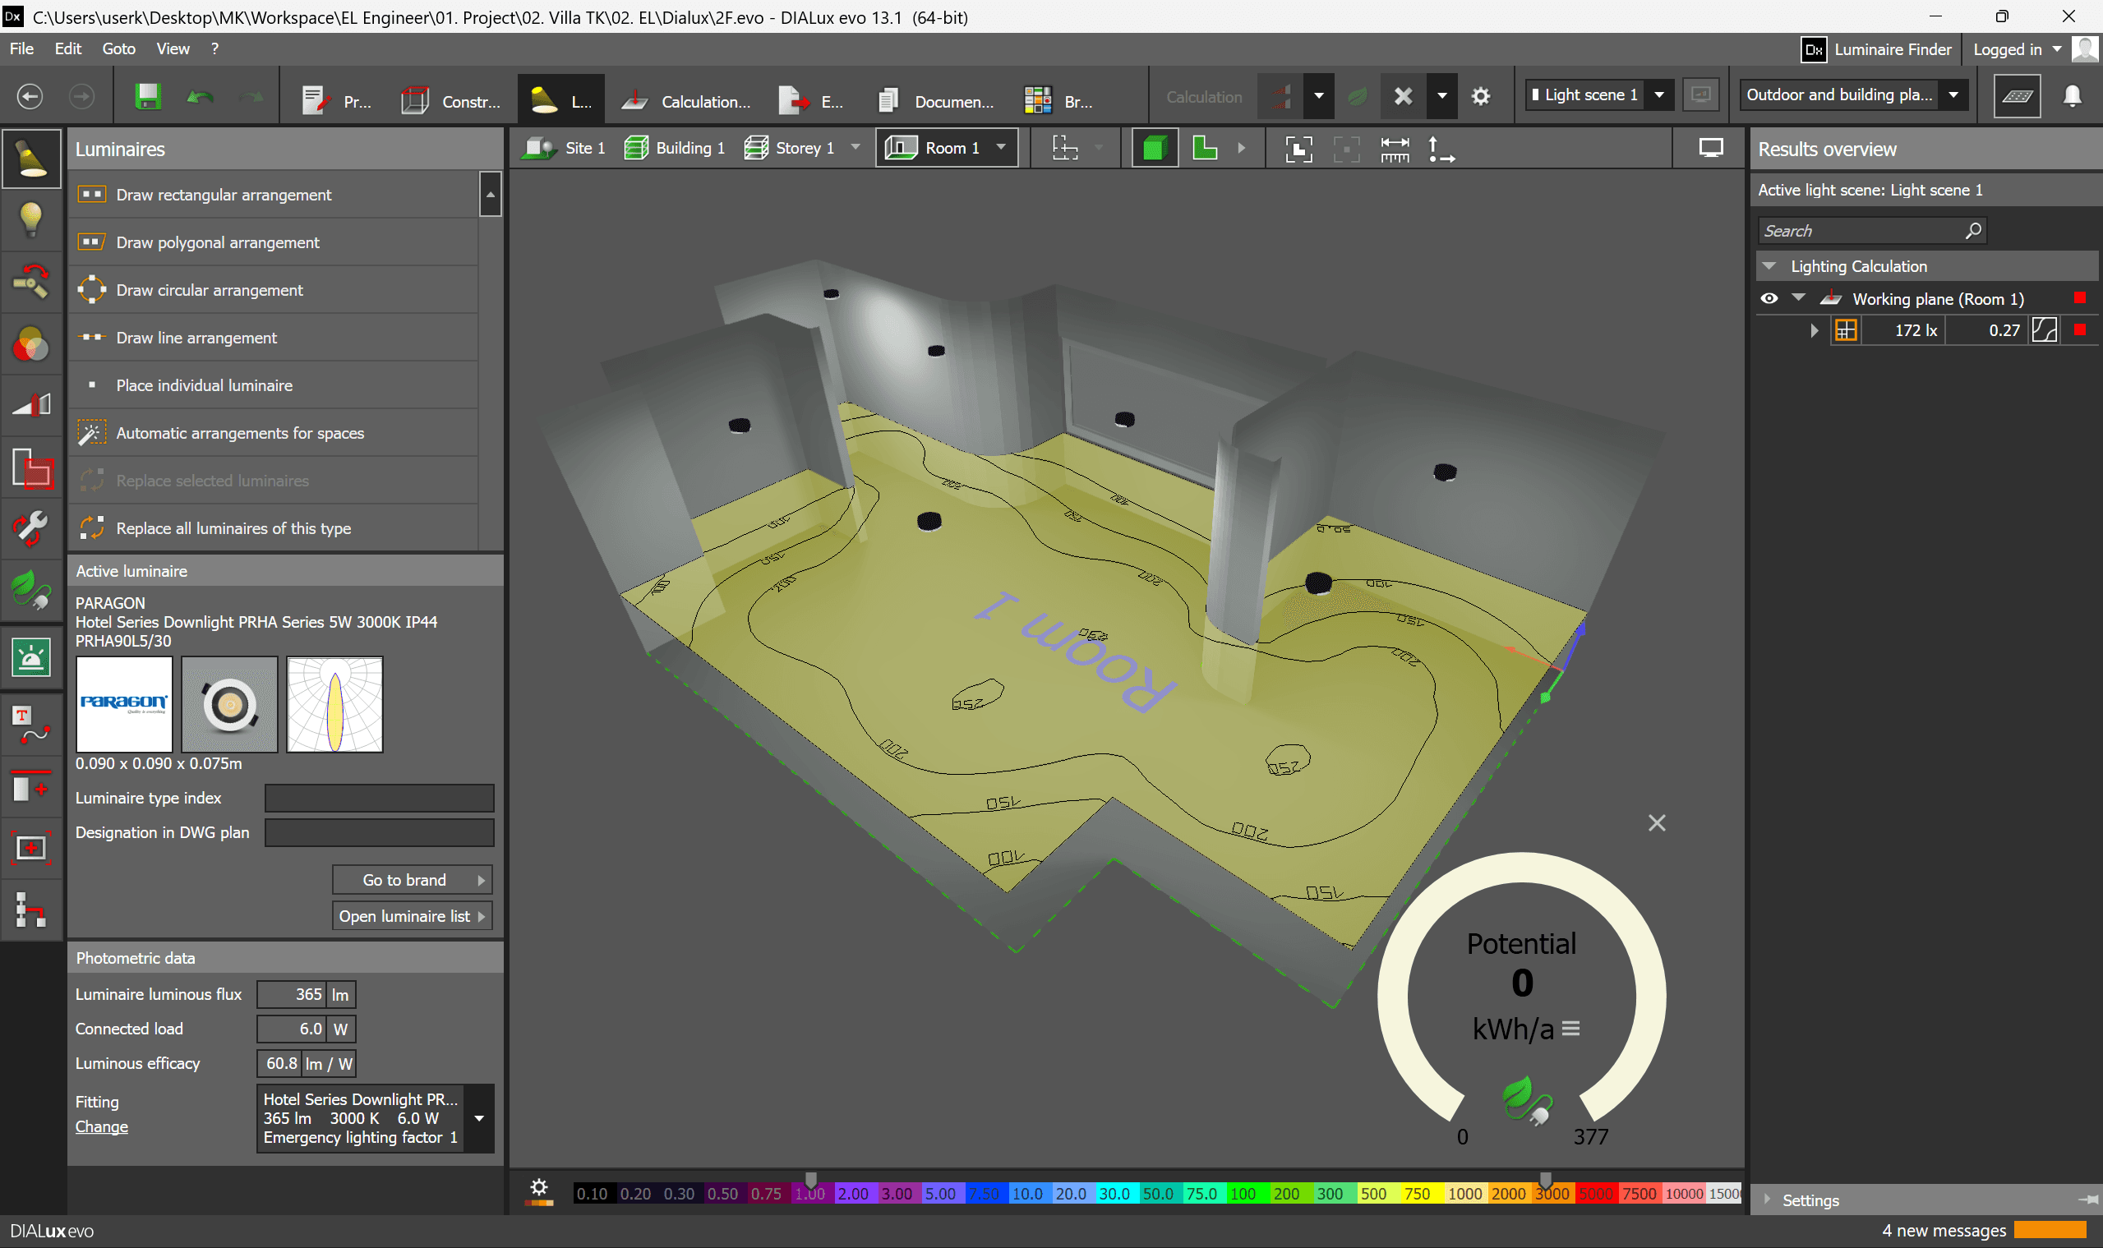This screenshot has height=1248, width=2103.
Task: Click Replace all luminaires of this type
Action: click(x=274, y=528)
